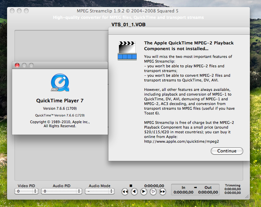Image resolution: width=261 pixels, height=207 pixels.
Task: Click the QuickTime Player Pro logo icon
Action: pos(60,82)
